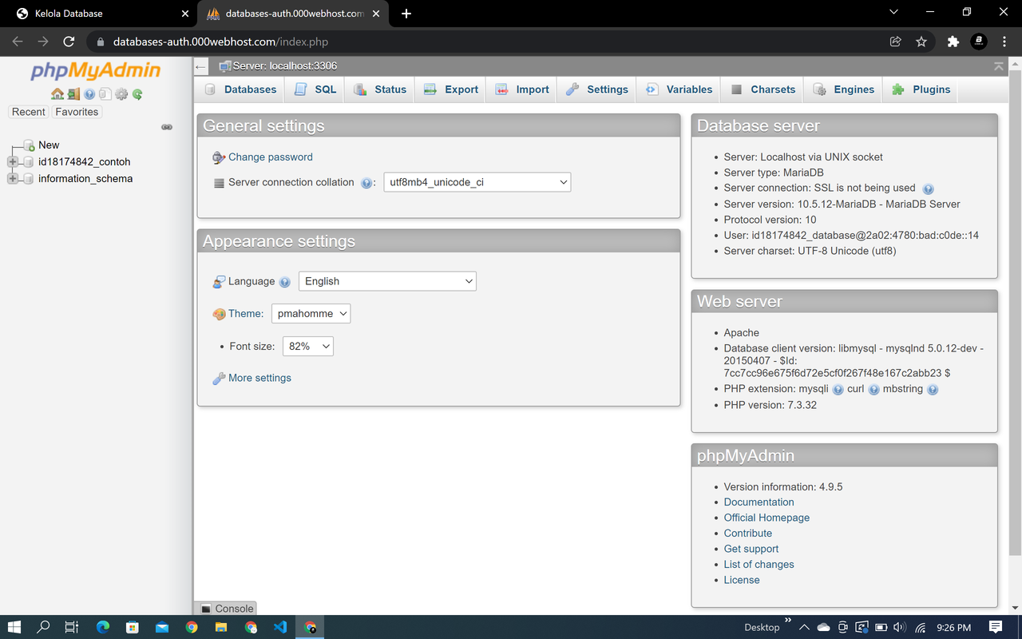
Task: Open the Export tab
Action: 451,89
